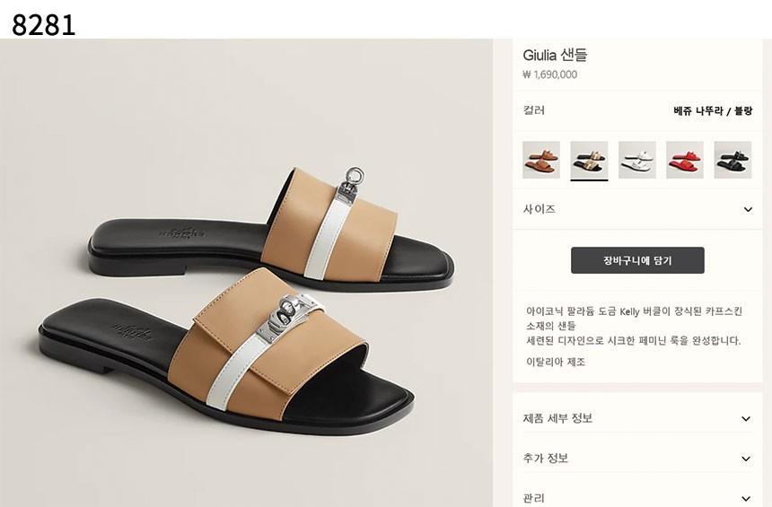
Task: Click the chevron arrow beside 사이즈
Action: coord(748,210)
